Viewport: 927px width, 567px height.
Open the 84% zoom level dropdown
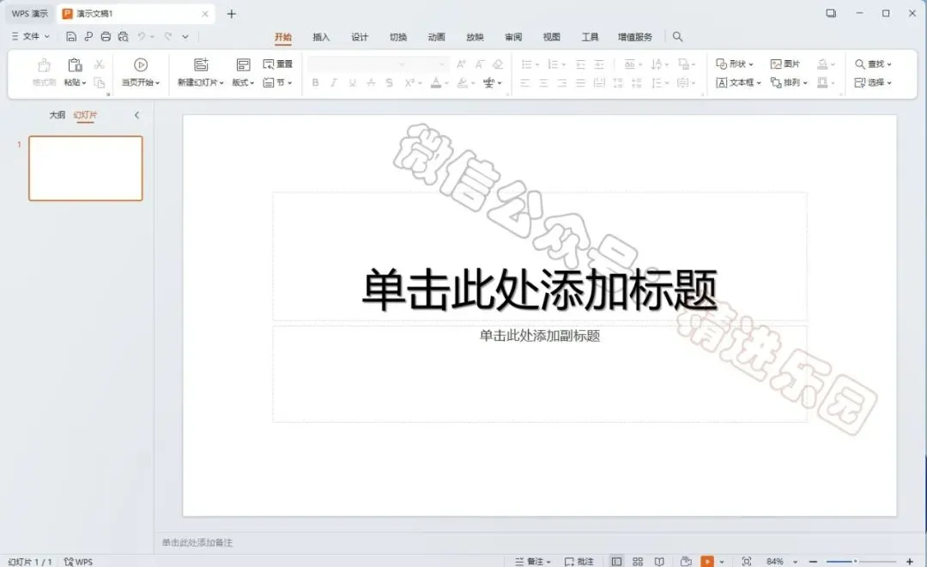pos(795,562)
